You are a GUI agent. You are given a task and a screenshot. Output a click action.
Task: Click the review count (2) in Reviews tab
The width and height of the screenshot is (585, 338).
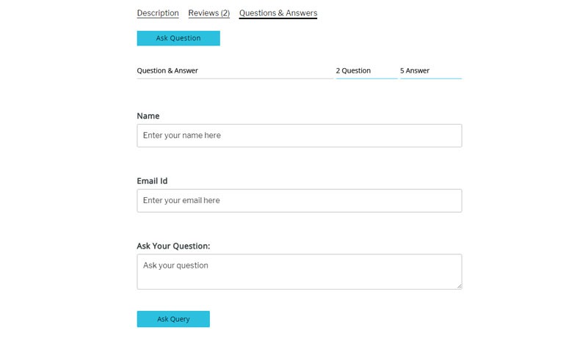pos(225,13)
